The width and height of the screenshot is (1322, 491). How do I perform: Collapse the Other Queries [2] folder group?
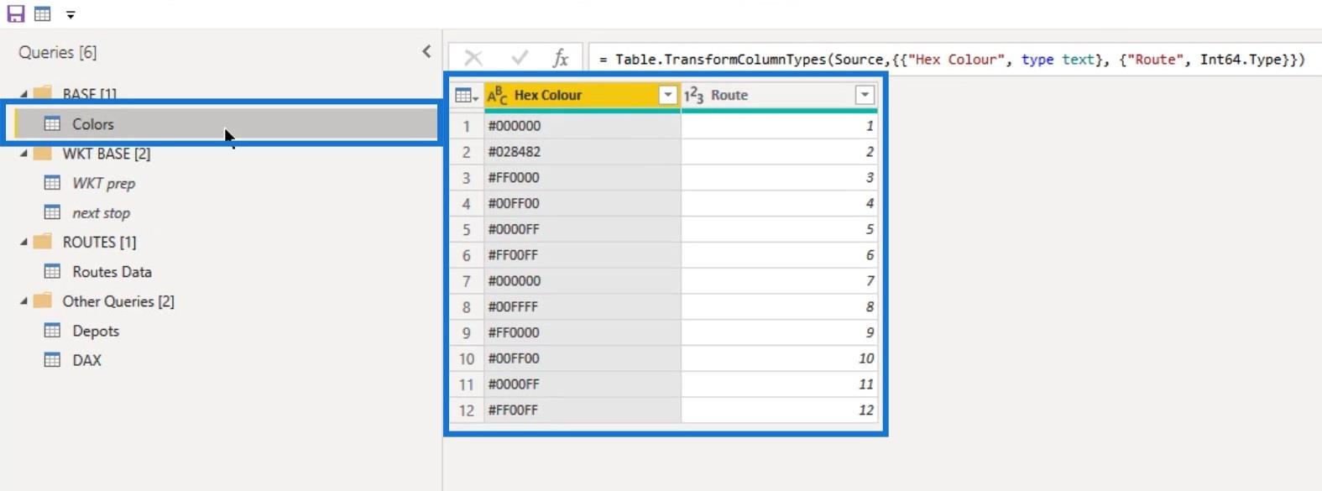click(24, 301)
